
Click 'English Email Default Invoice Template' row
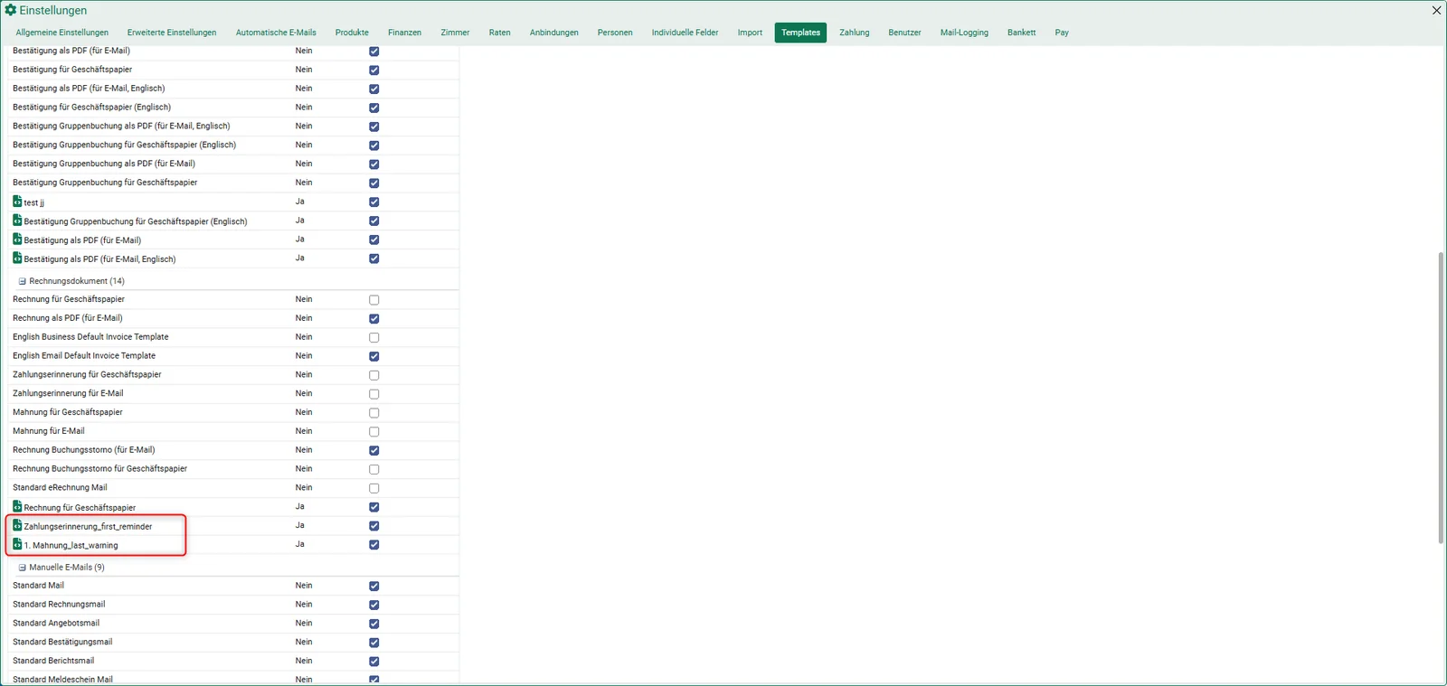point(233,356)
